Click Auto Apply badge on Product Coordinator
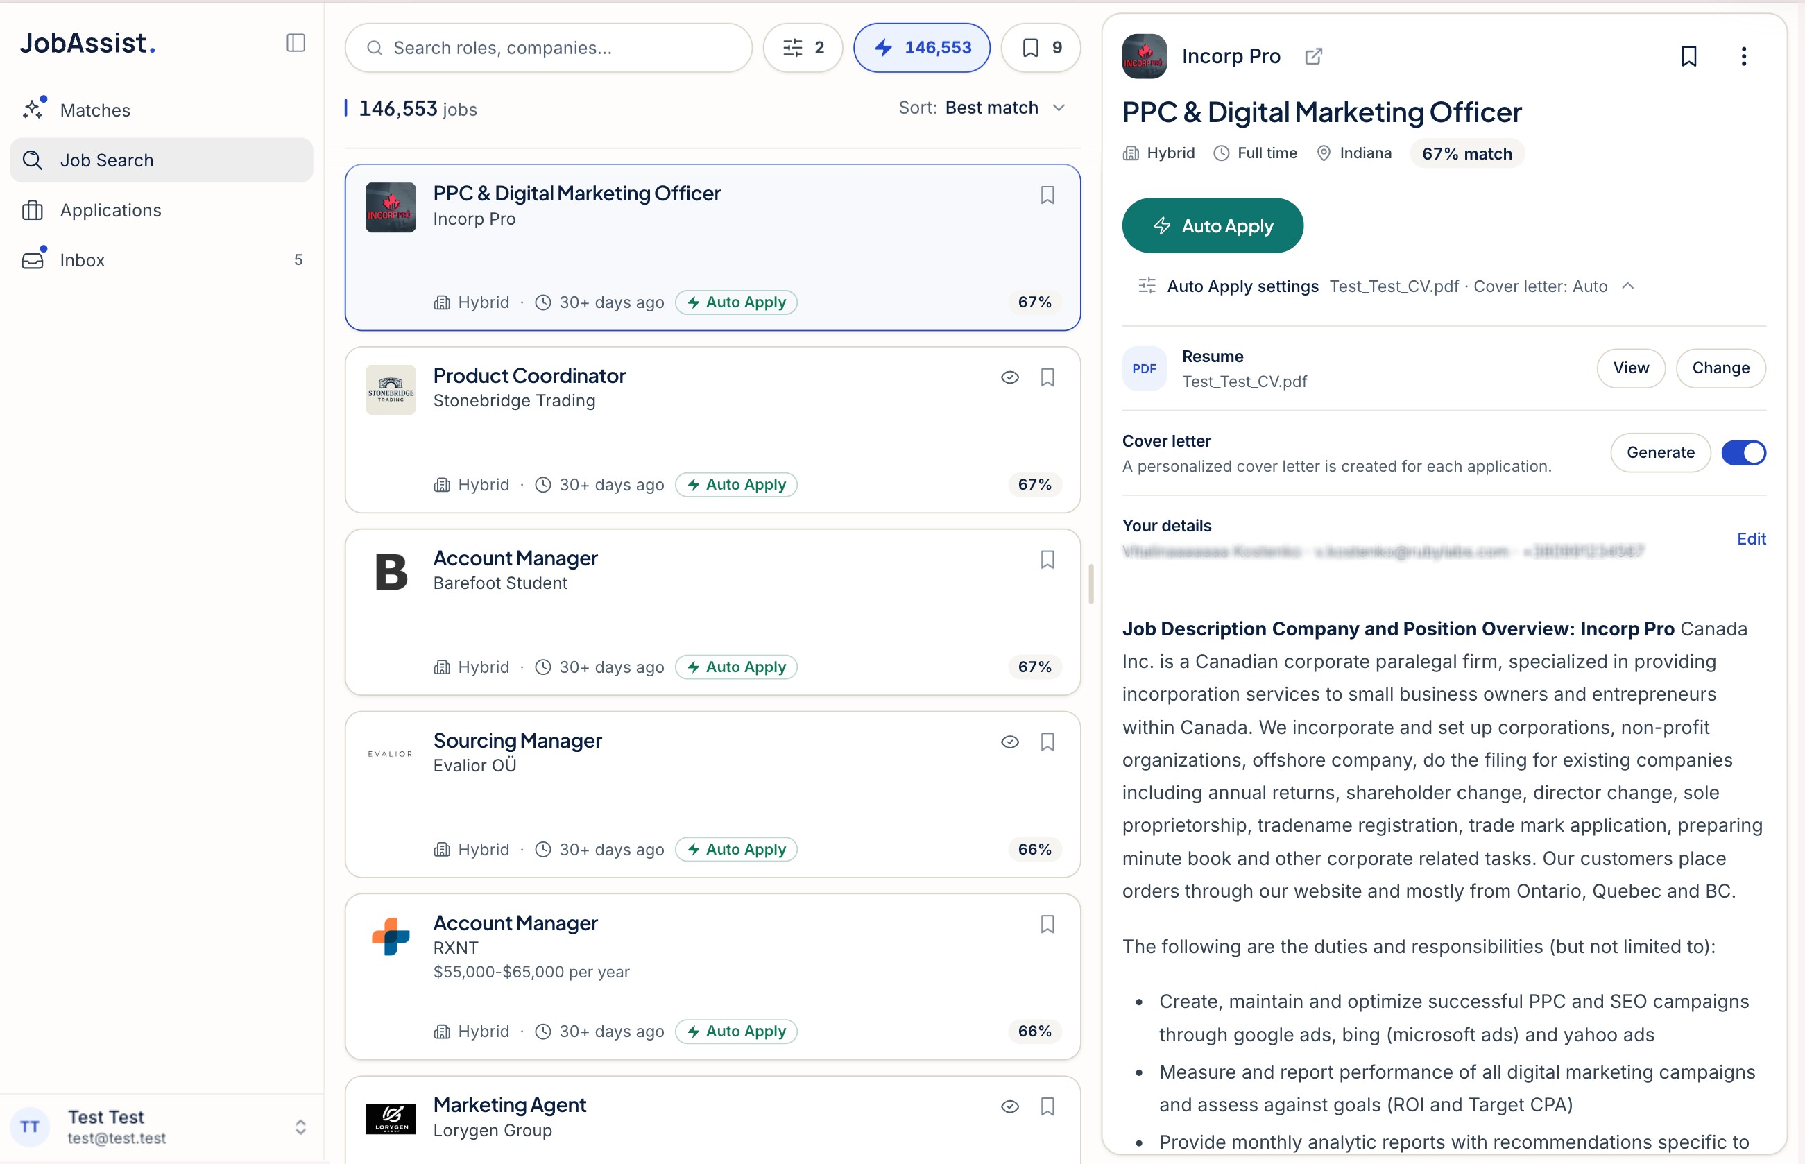1805x1164 pixels. click(x=736, y=484)
